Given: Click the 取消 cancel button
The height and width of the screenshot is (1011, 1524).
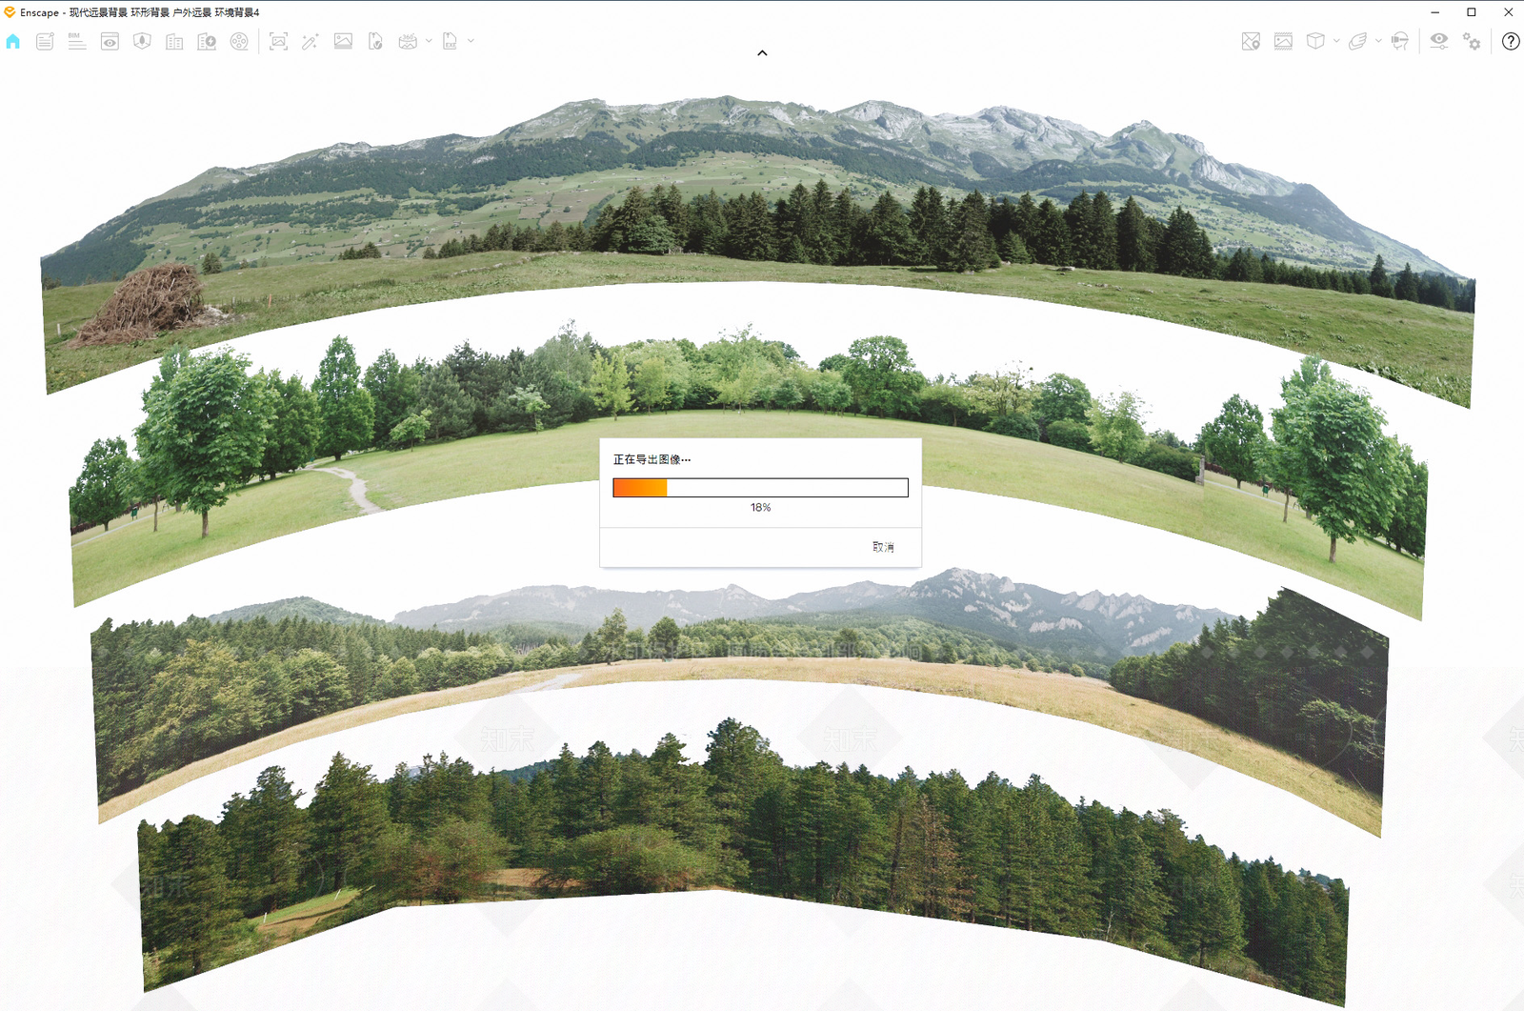Looking at the screenshot, I should (x=883, y=547).
